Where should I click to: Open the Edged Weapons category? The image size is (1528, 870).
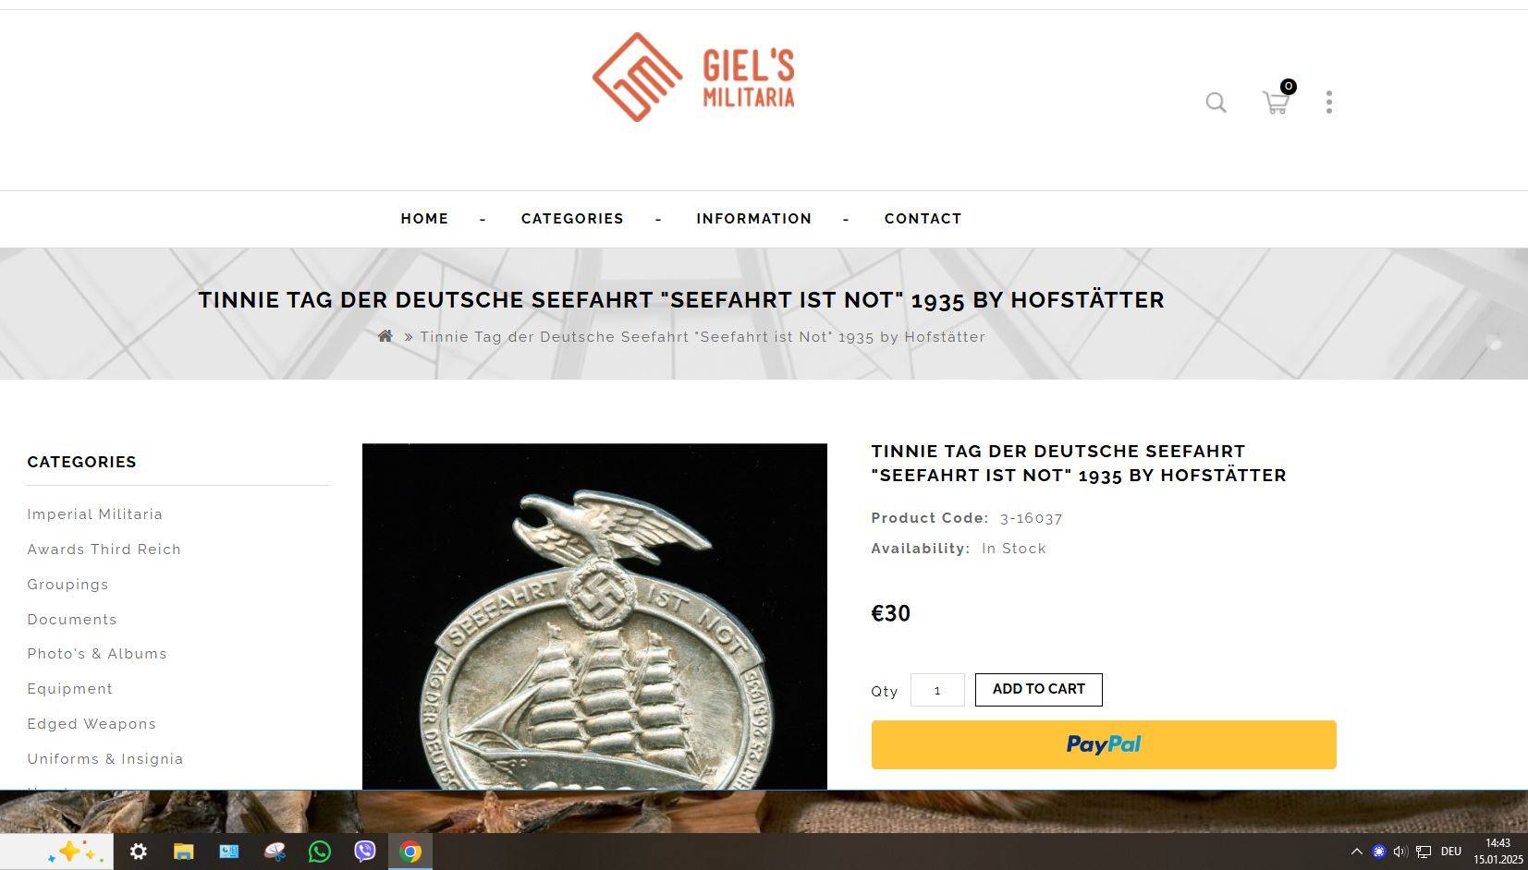click(x=92, y=724)
